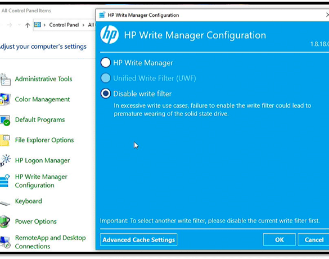Click HP Write Manager Configuration link text
The height and width of the screenshot is (259, 329).
41,181
